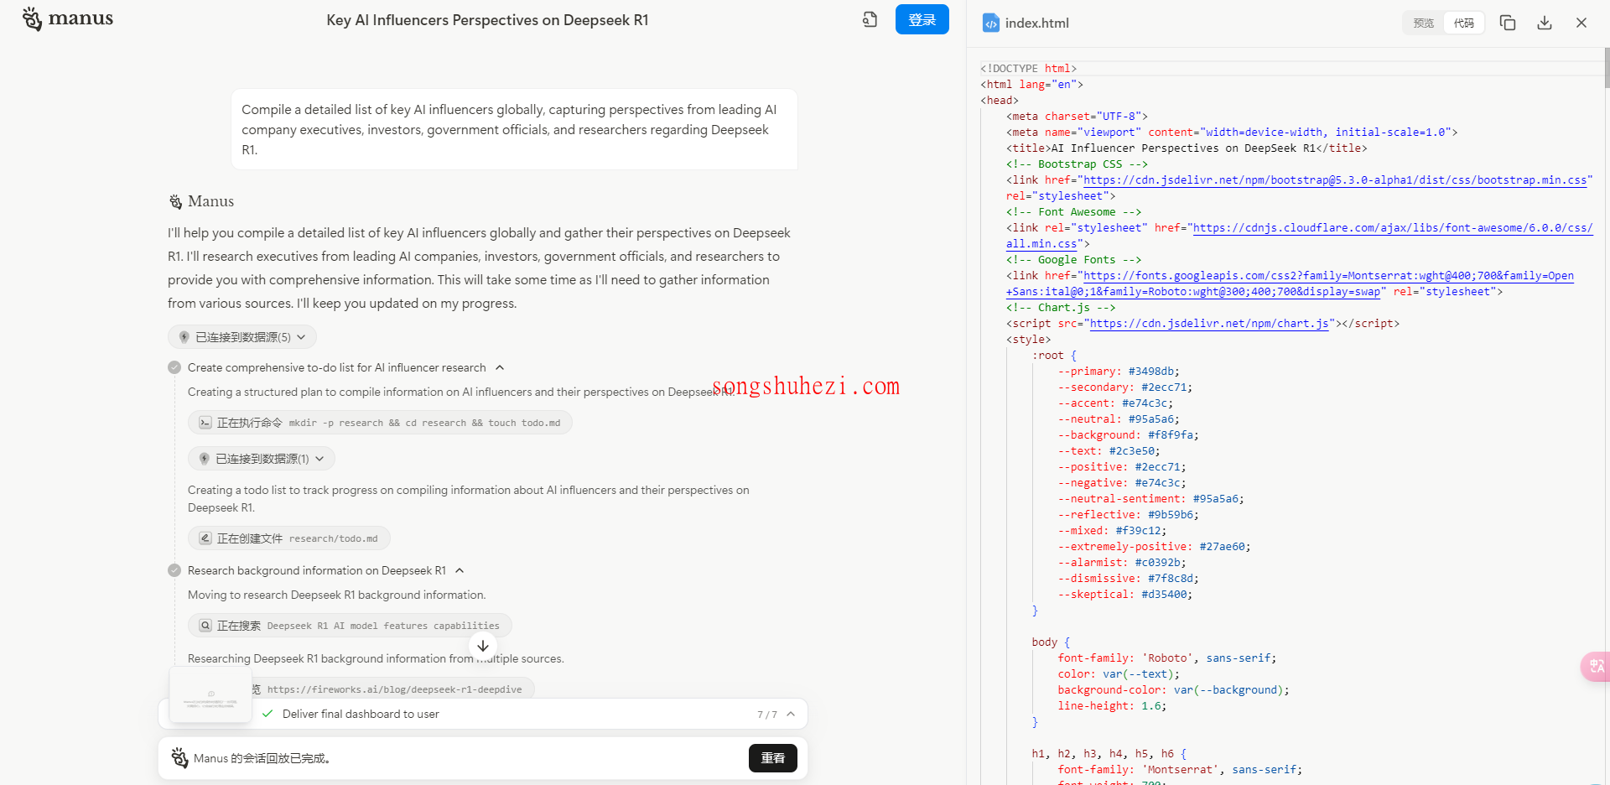This screenshot has width=1610, height=785.
Task: Click the code panel vertical scrollbar
Action: click(1607, 69)
